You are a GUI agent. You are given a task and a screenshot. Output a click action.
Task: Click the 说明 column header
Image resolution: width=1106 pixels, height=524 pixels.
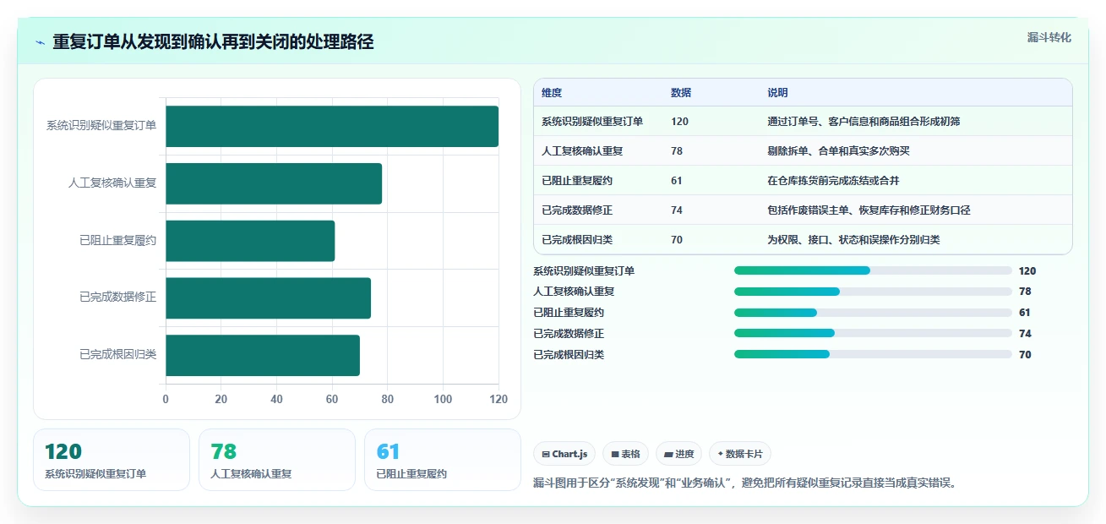[x=777, y=93]
